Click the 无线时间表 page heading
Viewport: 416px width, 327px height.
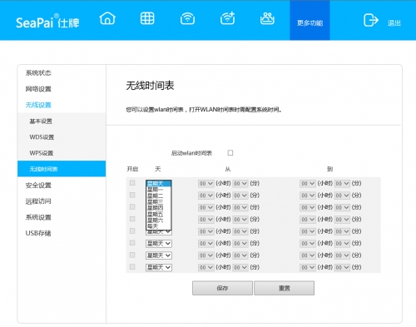pos(150,86)
